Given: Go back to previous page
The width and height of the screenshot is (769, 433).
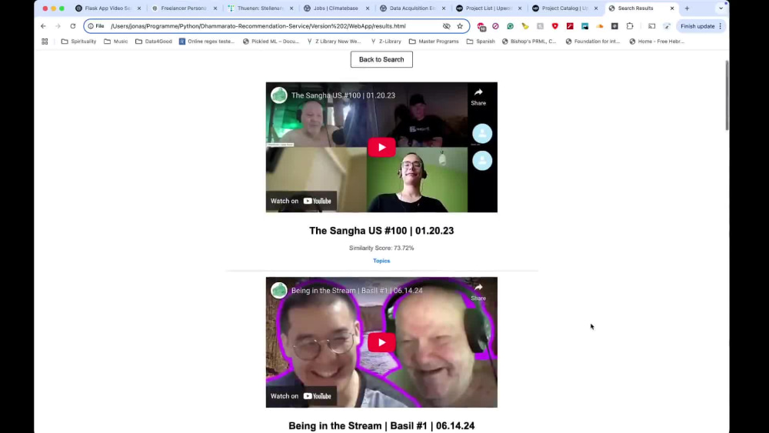Looking at the screenshot, I should click(43, 26).
